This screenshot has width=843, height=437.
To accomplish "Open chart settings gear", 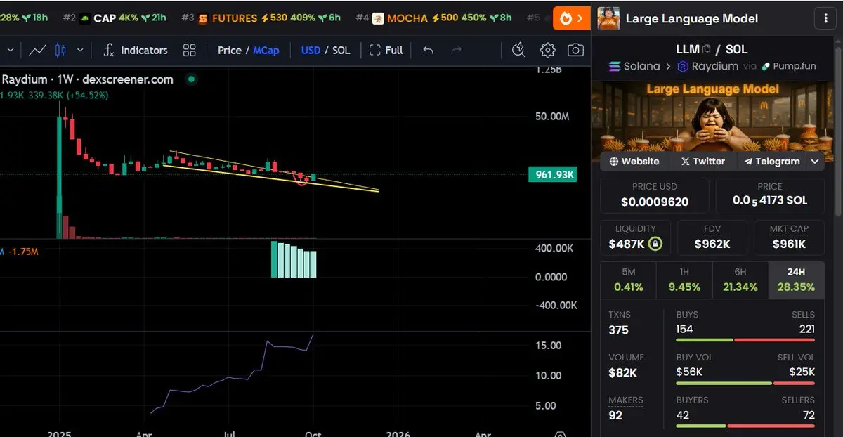I will [547, 50].
